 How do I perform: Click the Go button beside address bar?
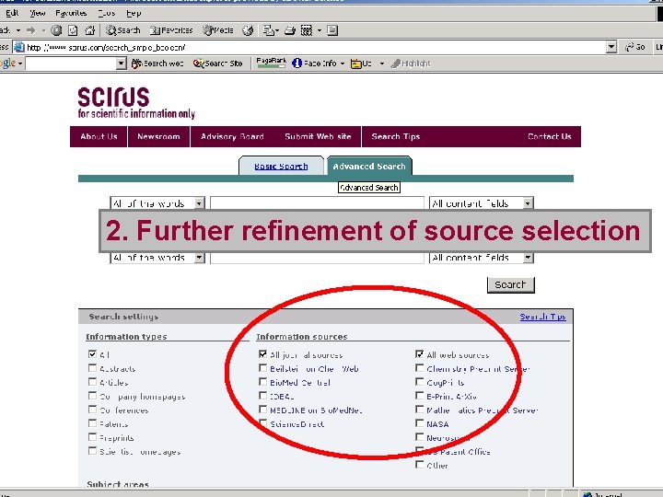point(635,47)
